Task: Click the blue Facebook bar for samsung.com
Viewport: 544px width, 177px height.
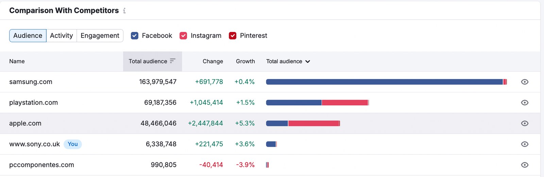Action: 384,82
